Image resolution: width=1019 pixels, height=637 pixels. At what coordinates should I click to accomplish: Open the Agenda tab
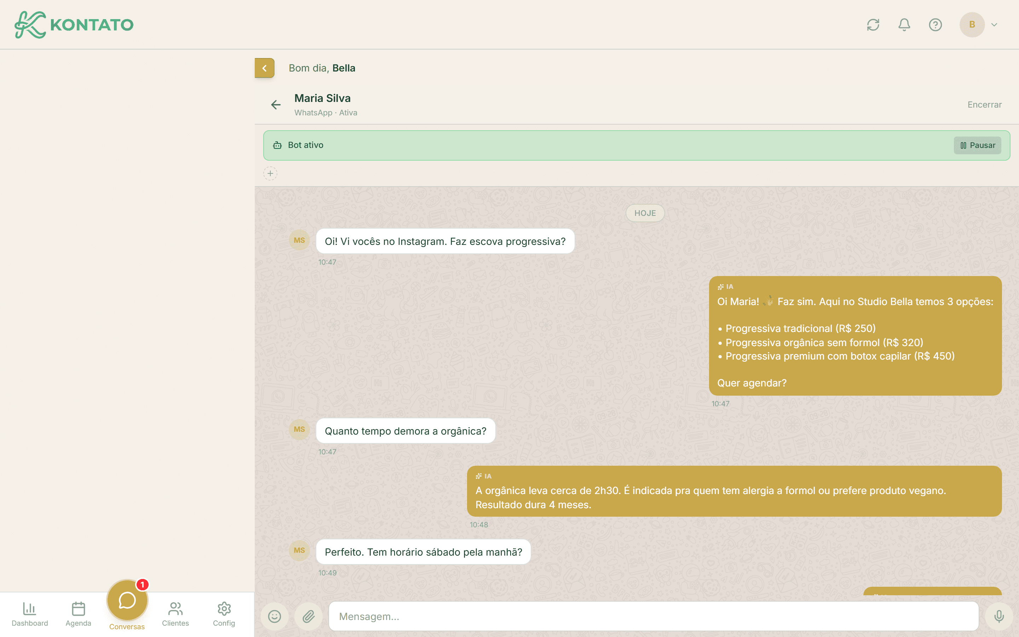point(78,614)
